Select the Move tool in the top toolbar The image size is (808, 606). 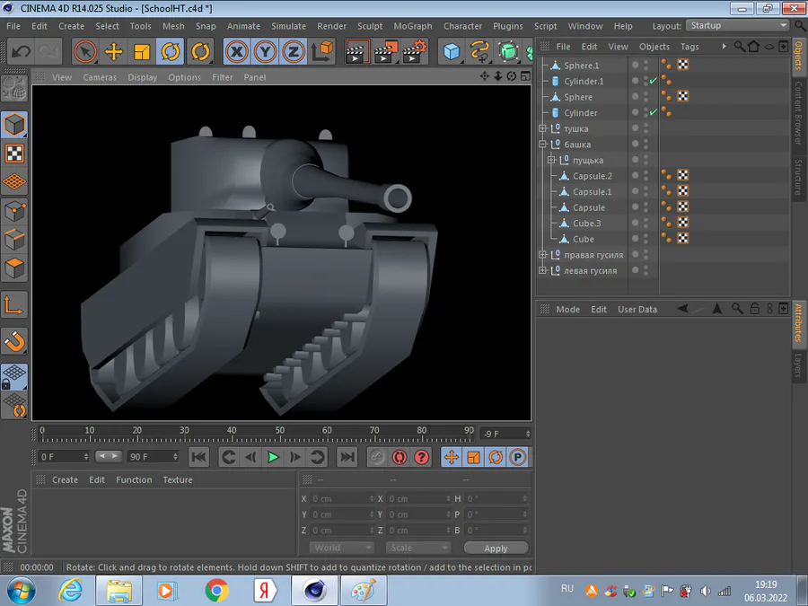[114, 52]
